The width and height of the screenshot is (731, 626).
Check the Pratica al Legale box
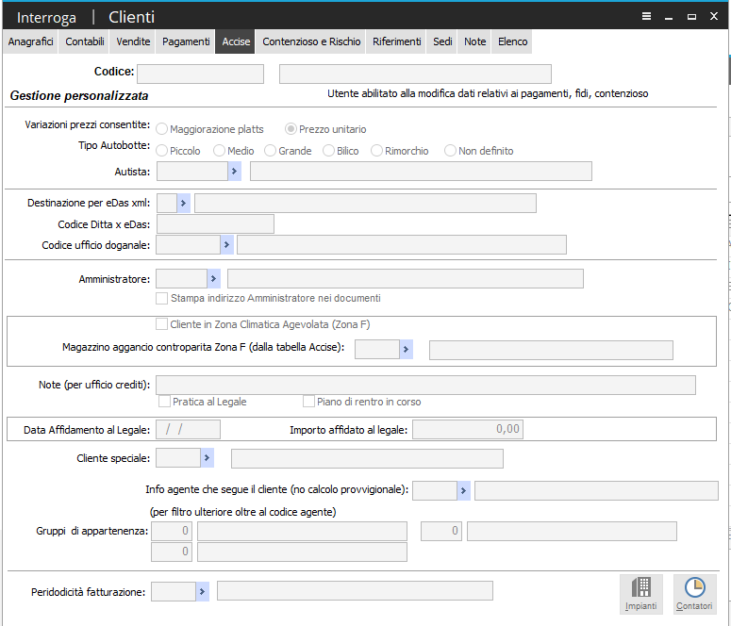click(x=165, y=402)
